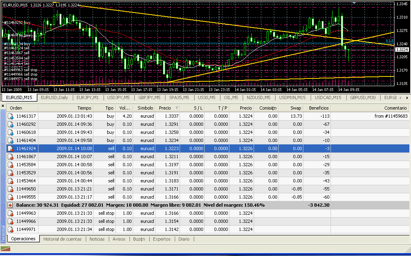411x256 pixels.
Task: Switch to the EURUSD,Daily chart tab
Action: [55, 97]
